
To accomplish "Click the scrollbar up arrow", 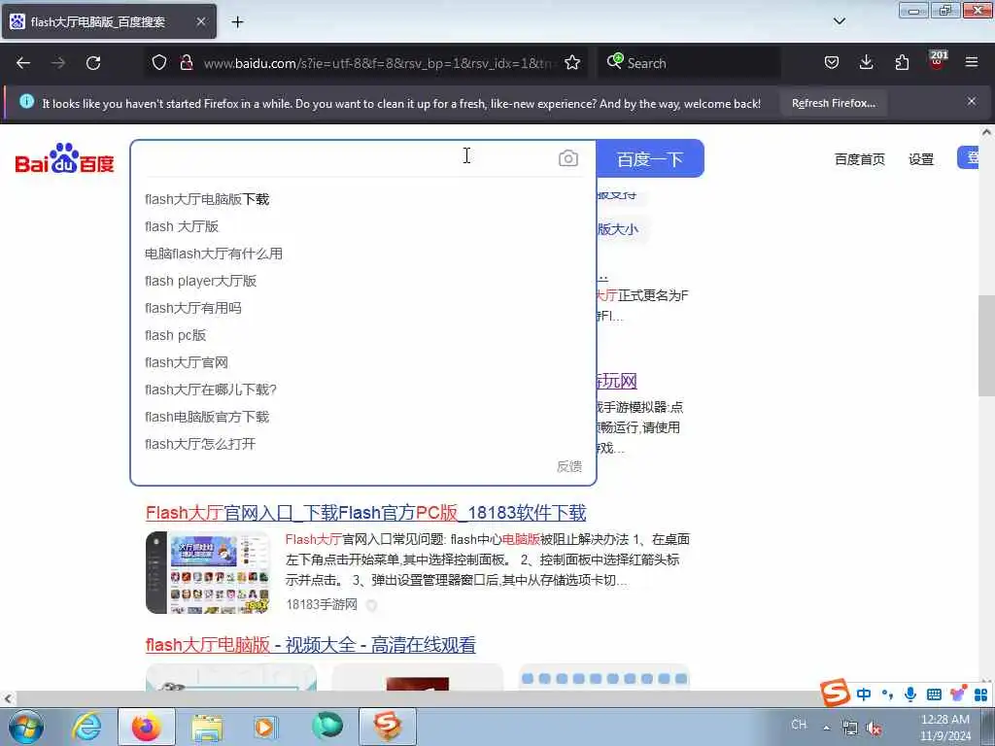I will coord(986,132).
